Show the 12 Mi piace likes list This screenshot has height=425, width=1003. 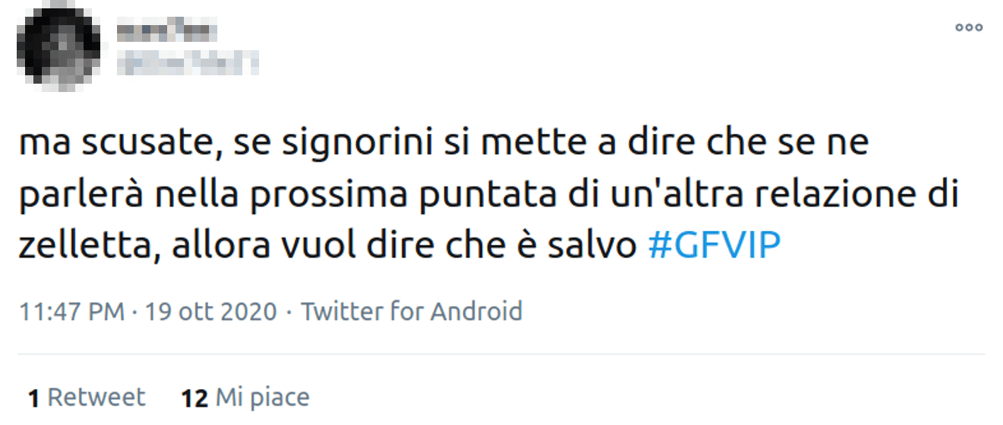click(x=245, y=397)
